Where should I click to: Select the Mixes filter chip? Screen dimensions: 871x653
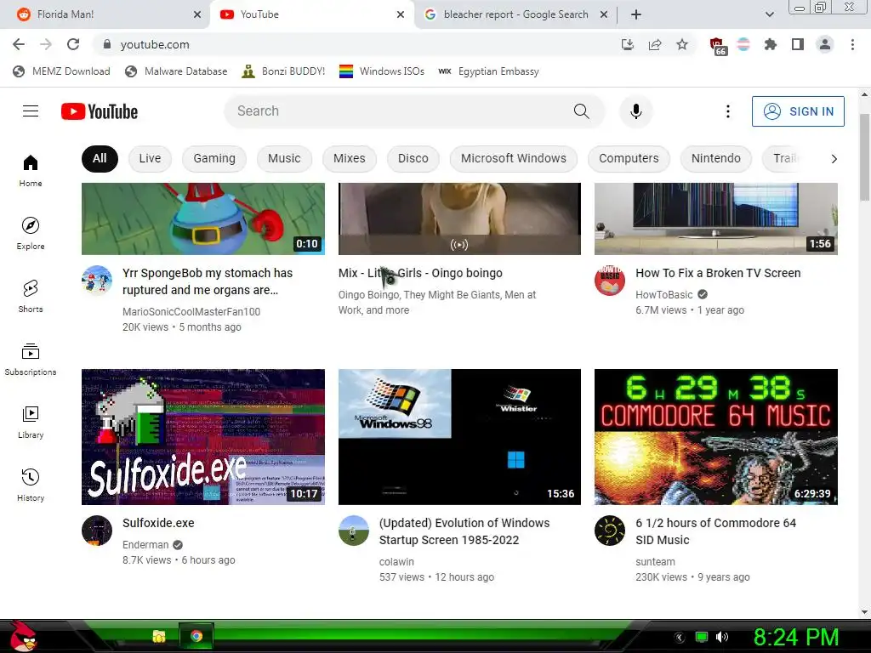pyautogui.click(x=350, y=158)
